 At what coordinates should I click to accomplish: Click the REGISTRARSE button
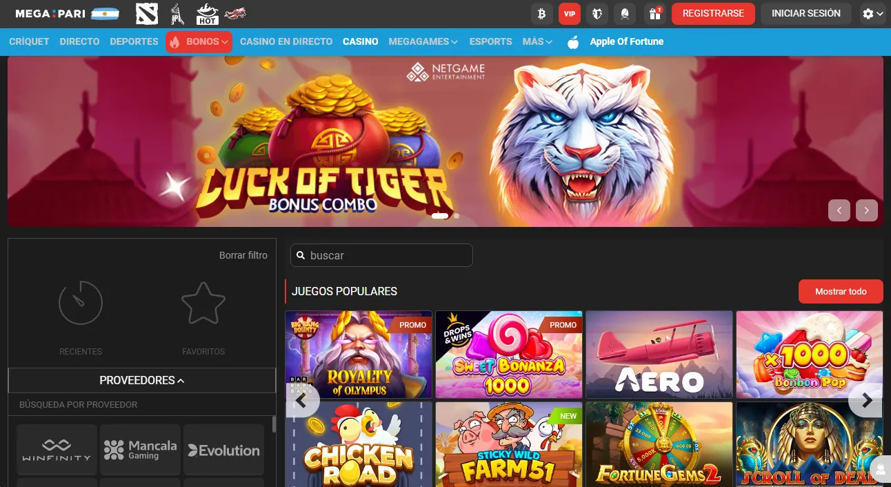click(713, 13)
